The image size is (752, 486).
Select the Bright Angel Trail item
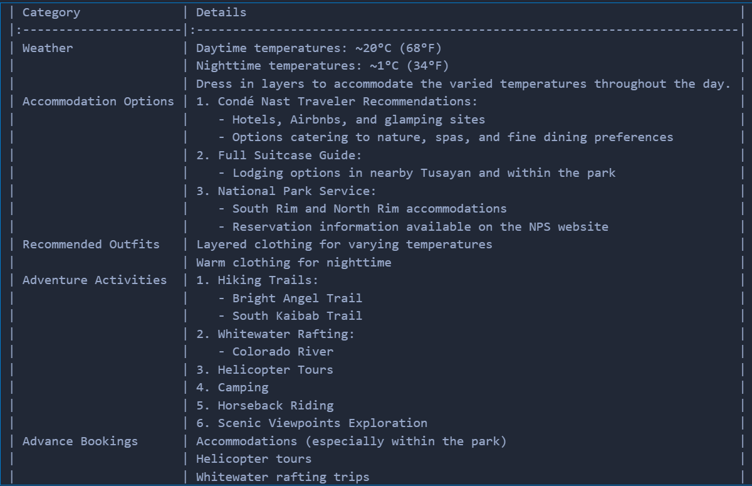click(x=297, y=298)
